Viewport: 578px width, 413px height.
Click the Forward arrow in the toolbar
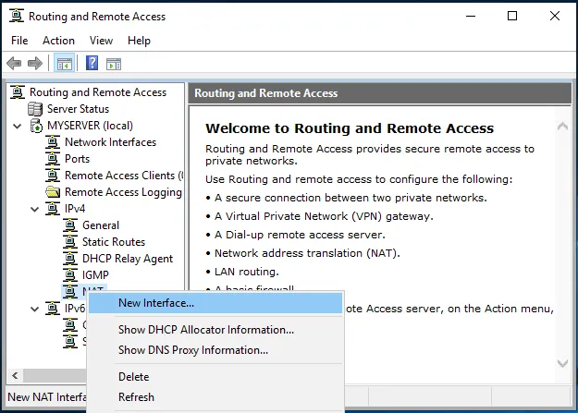pyautogui.click(x=35, y=64)
